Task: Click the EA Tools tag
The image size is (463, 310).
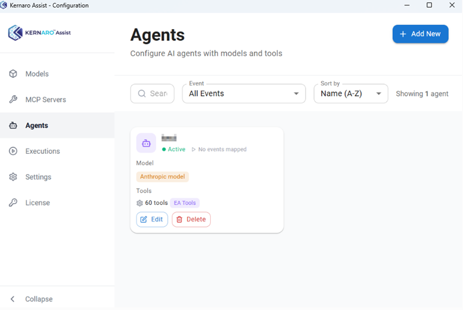Action: (x=185, y=203)
